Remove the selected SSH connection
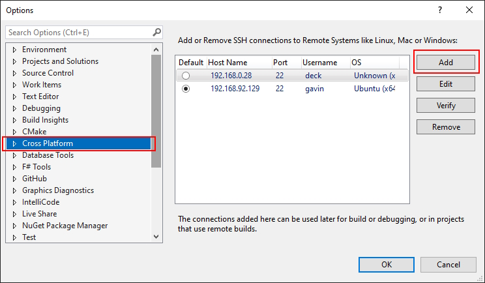This screenshot has width=485, height=283. click(x=446, y=127)
